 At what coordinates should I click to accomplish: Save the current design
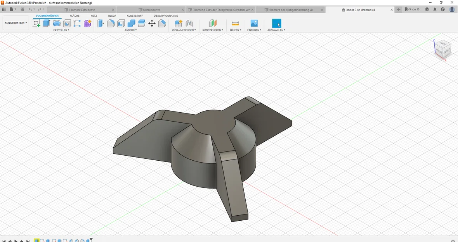23,9
